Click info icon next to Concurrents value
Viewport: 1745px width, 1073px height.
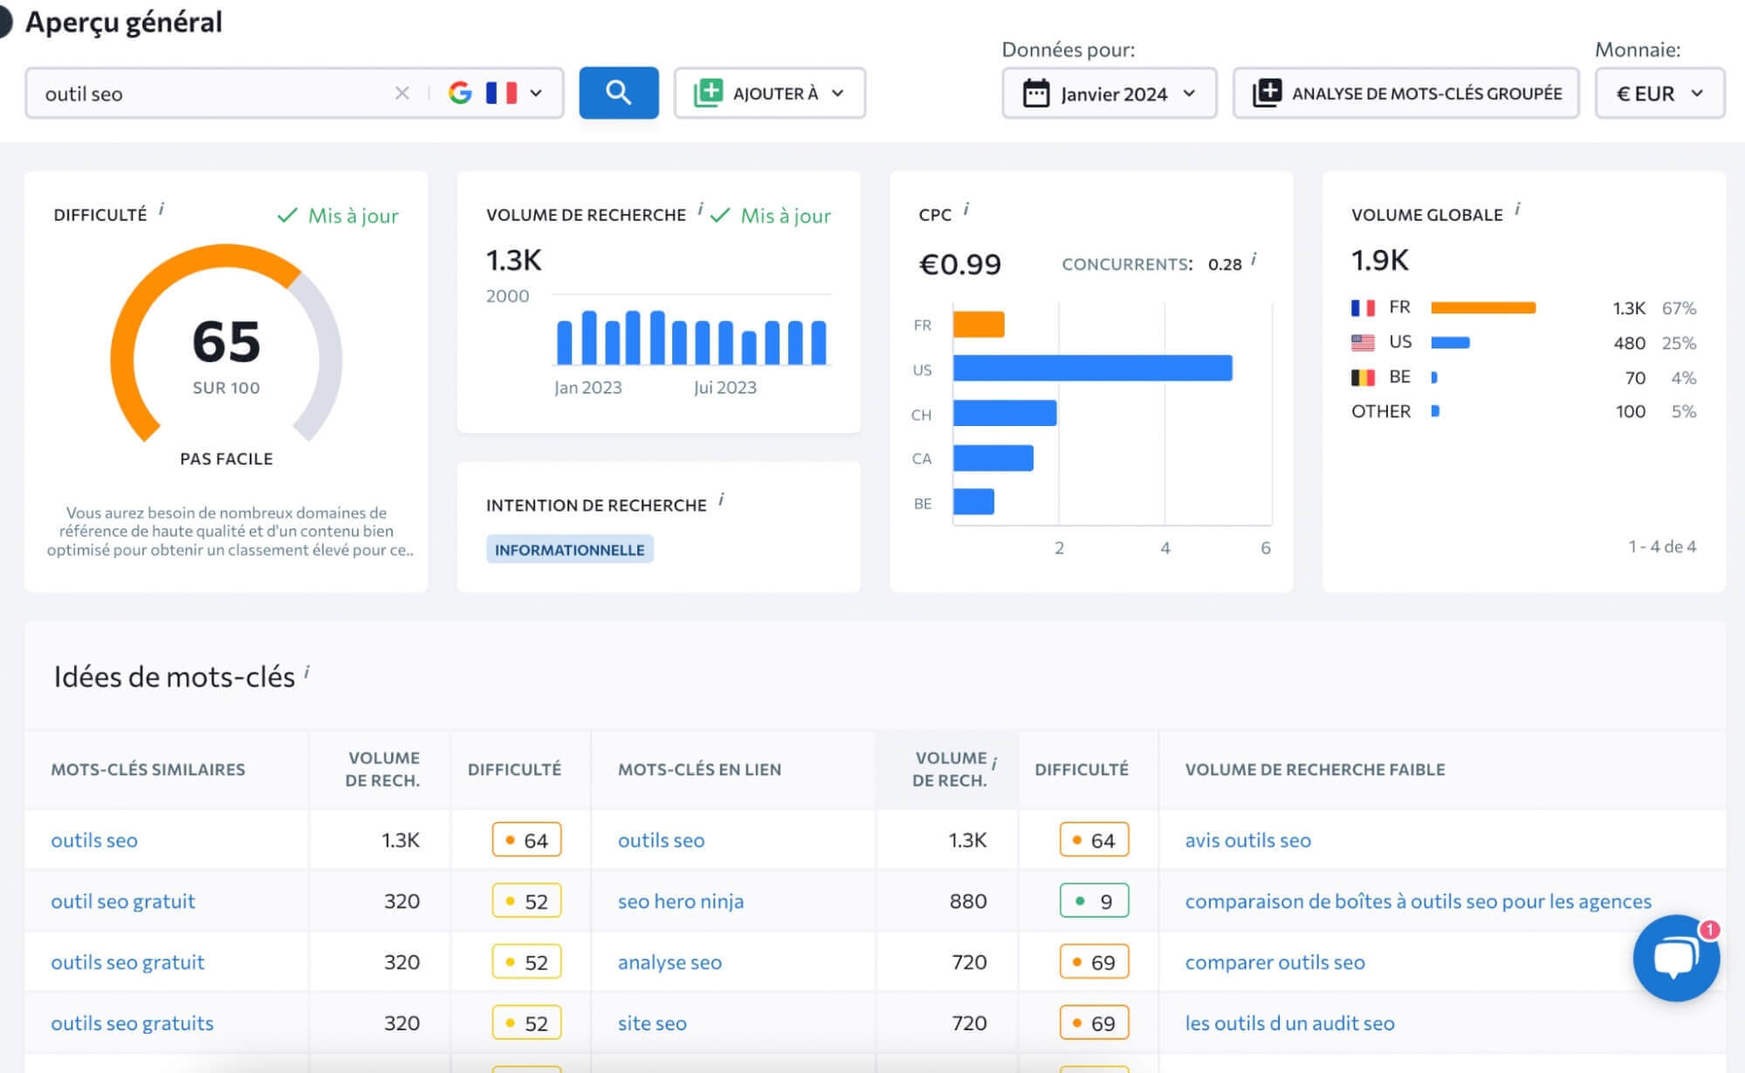pos(1254,259)
